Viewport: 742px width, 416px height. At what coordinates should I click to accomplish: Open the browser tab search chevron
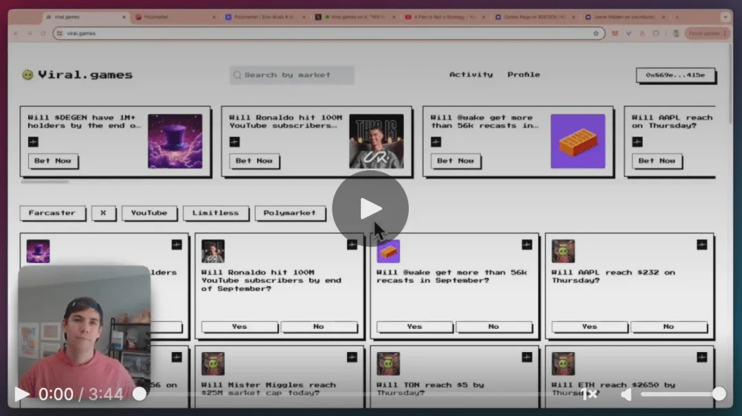point(725,17)
